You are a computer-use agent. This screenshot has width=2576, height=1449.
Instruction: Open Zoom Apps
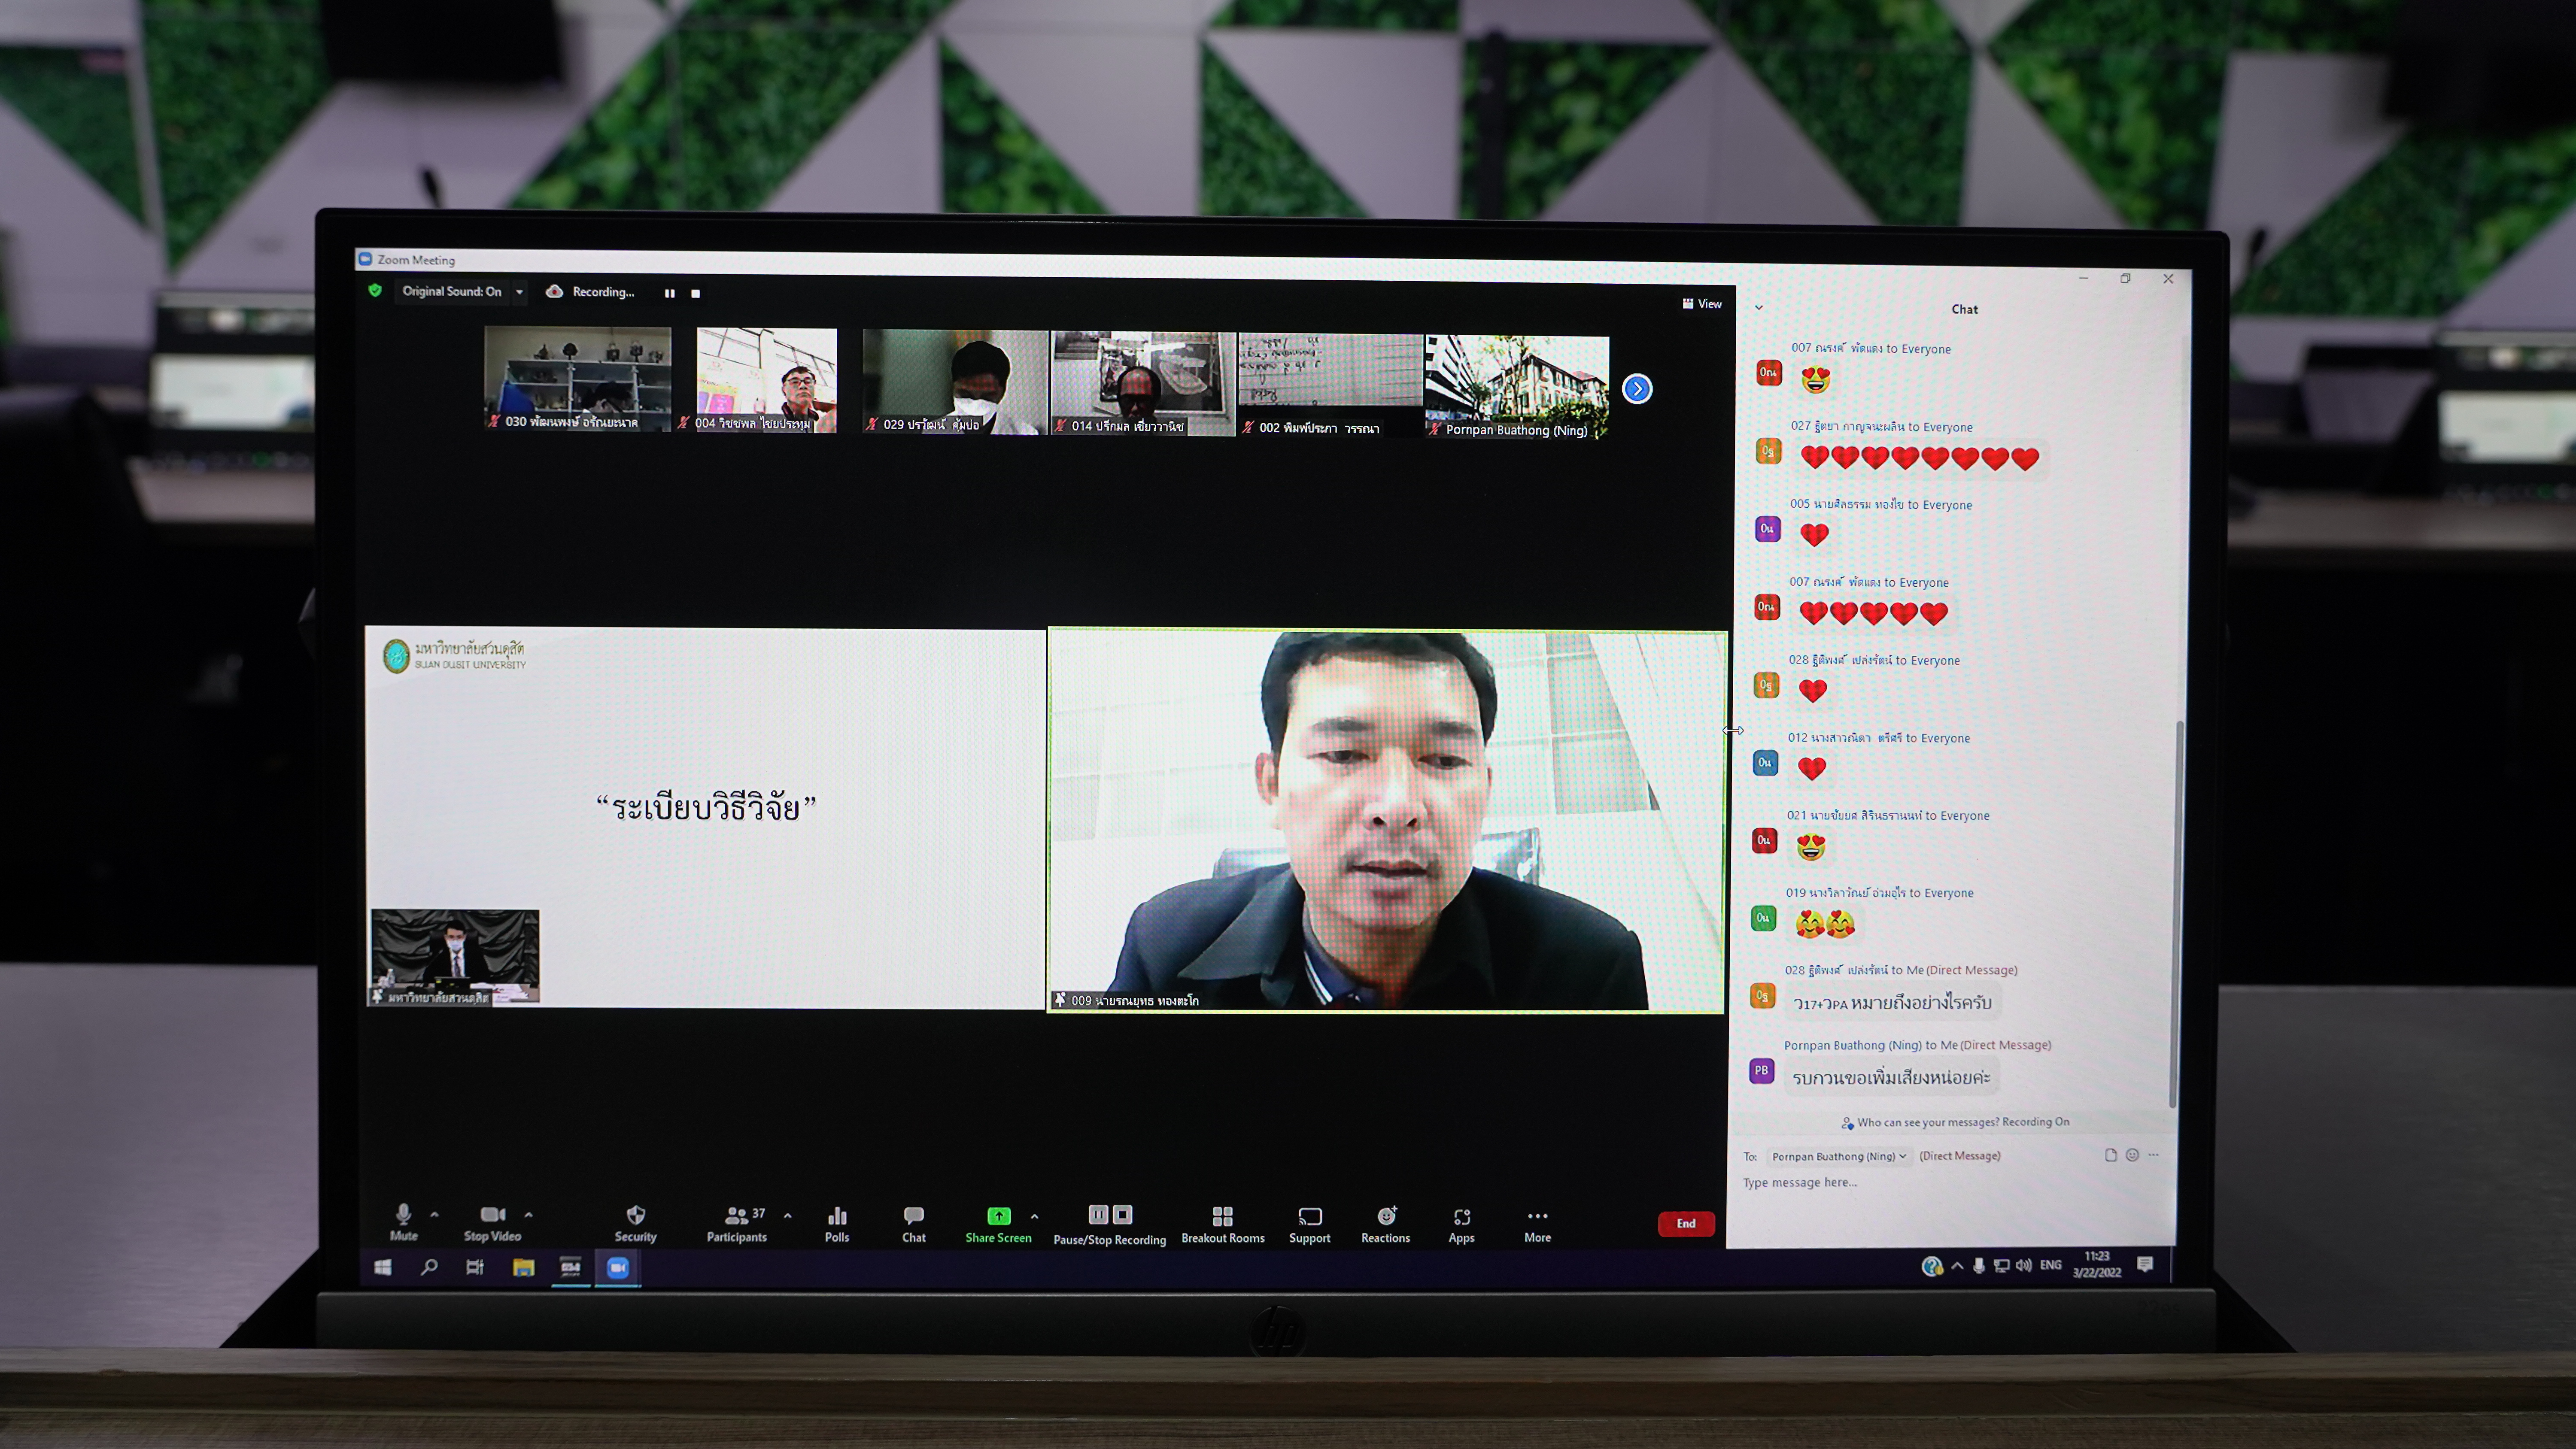[1461, 1225]
